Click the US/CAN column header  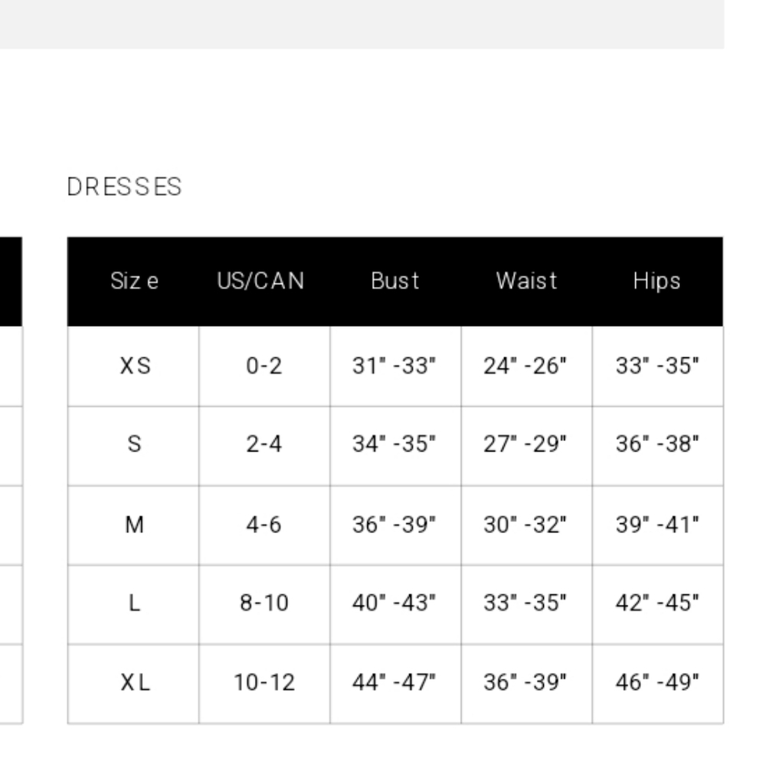point(261,281)
